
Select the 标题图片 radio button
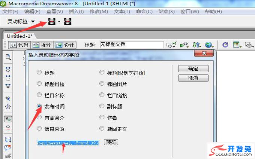[x=102, y=83]
